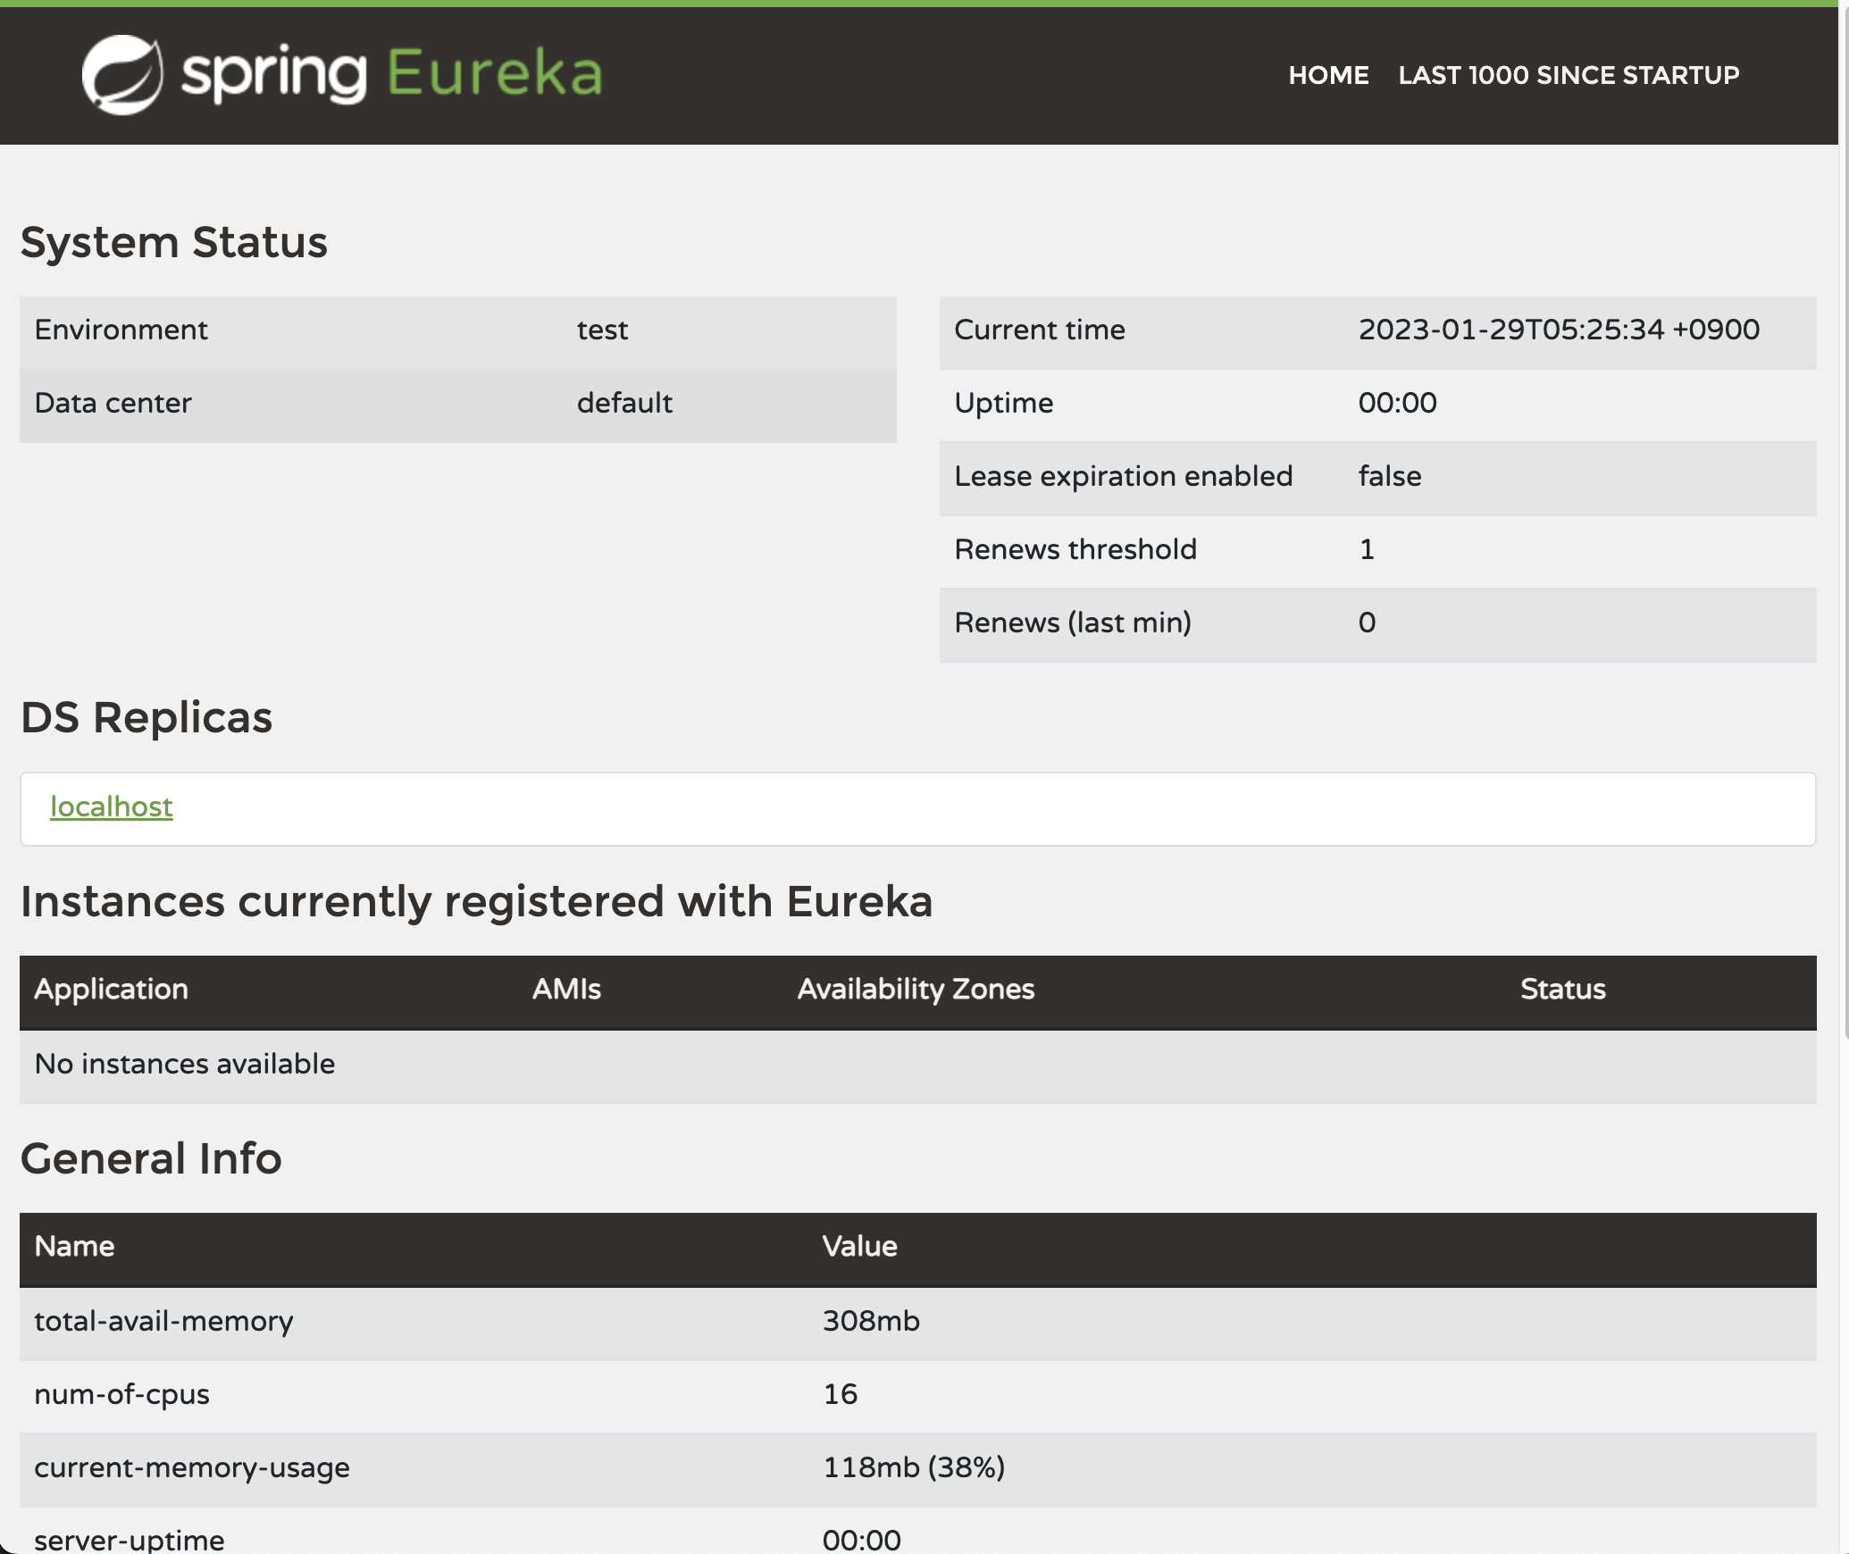Click the Application column header
Image resolution: width=1849 pixels, height=1554 pixels.
coord(111,990)
